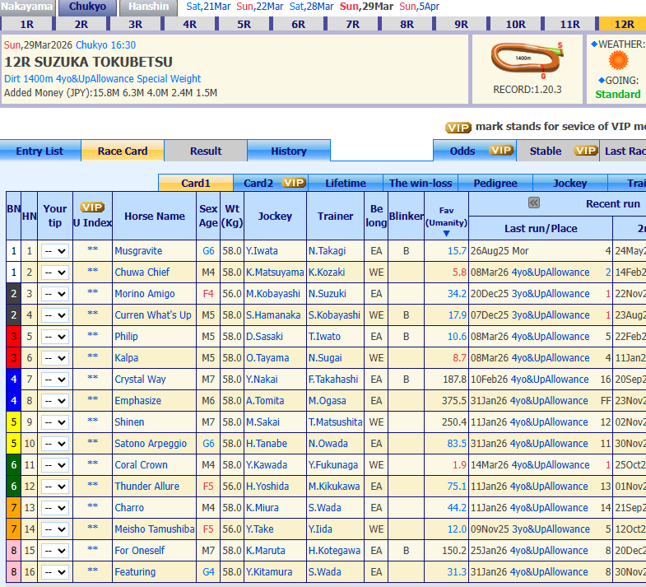Click the ** U Index cell for Thunder Allure
Image resolution: width=646 pixels, height=587 pixels.
click(x=93, y=485)
